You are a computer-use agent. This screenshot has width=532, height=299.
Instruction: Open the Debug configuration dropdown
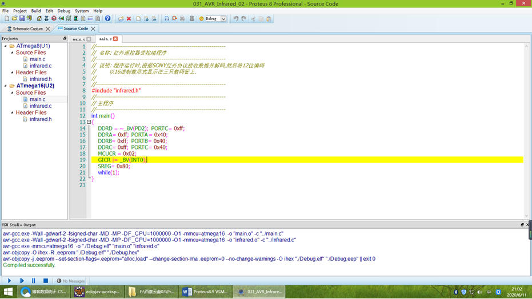click(223, 19)
